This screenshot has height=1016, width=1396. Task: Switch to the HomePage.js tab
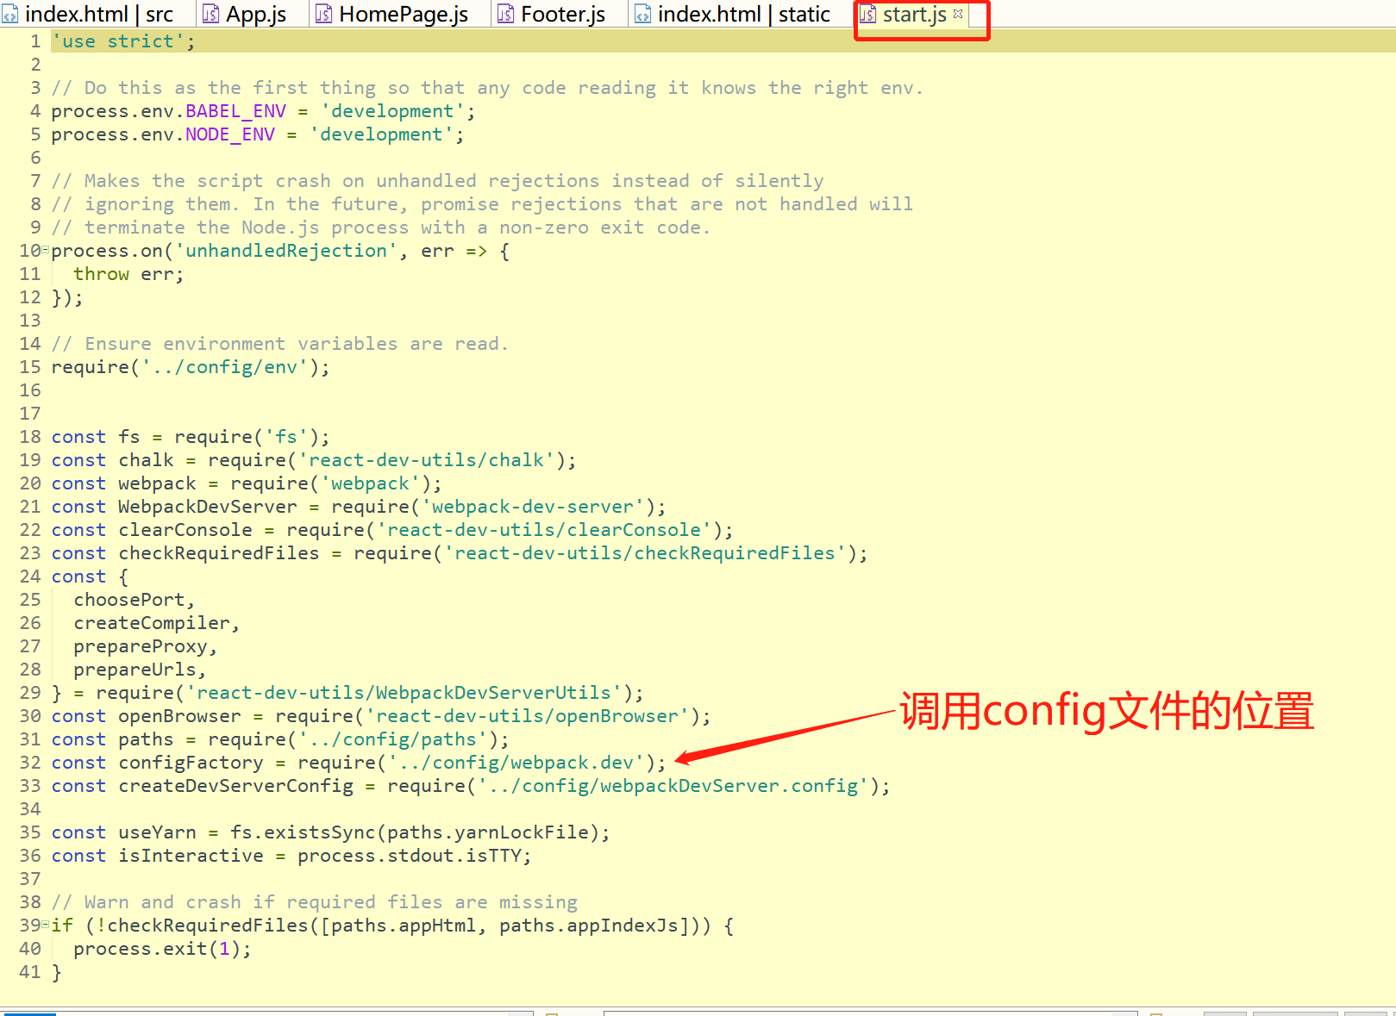[x=392, y=14]
